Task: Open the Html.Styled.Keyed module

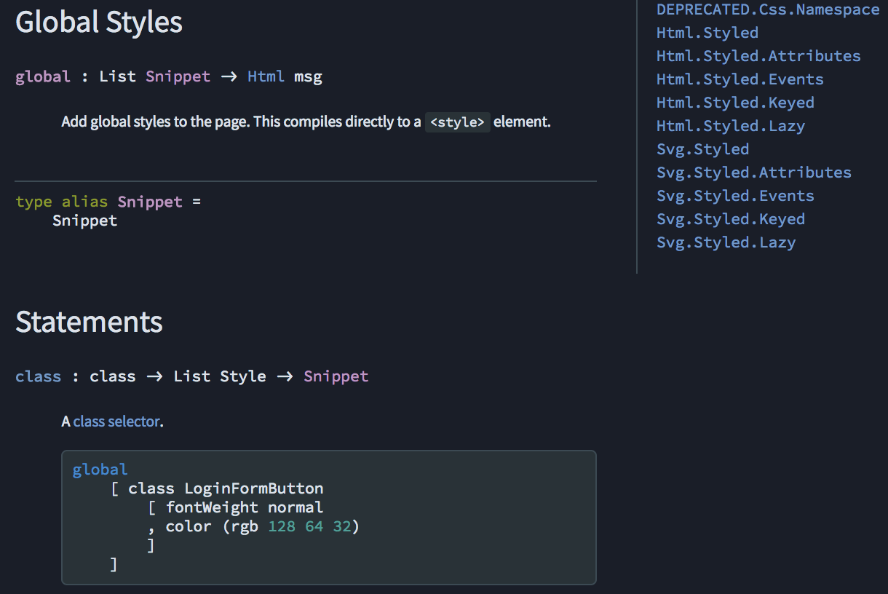Action: coord(735,103)
